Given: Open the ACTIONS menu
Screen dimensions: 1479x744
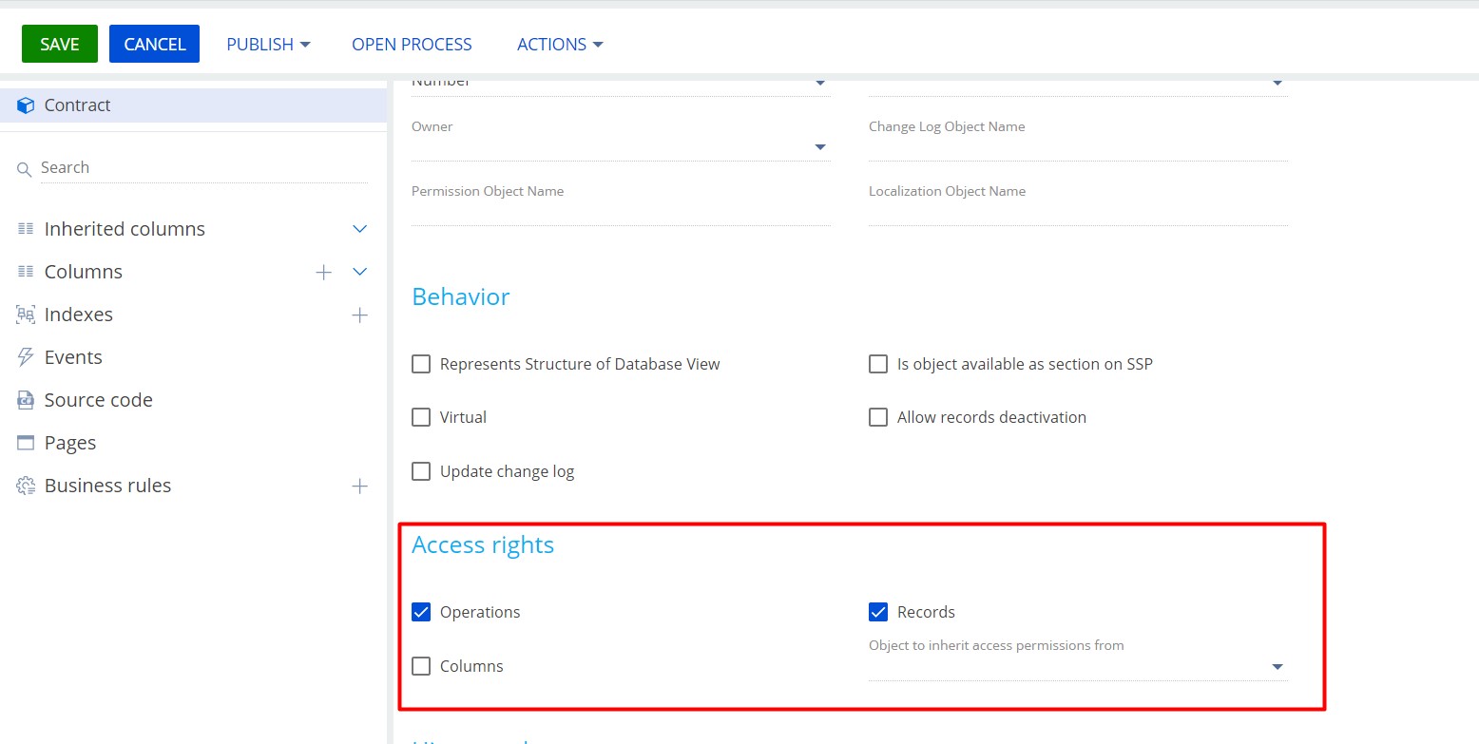Looking at the screenshot, I should pyautogui.click(x=560, y=44).
